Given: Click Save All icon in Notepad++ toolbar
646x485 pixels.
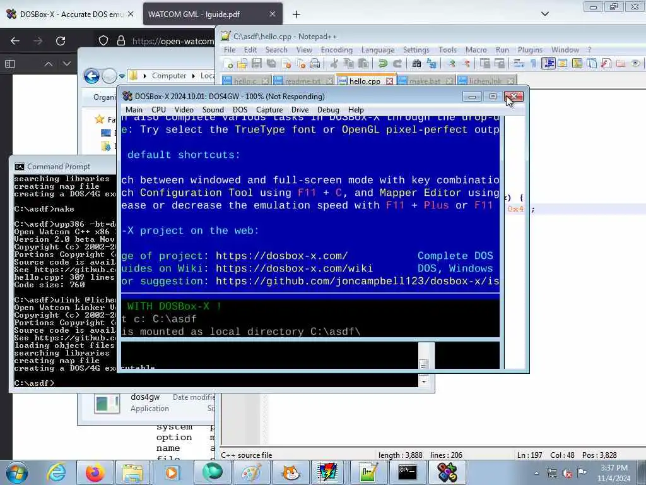Looking at the screenshot, I should 271,63.
